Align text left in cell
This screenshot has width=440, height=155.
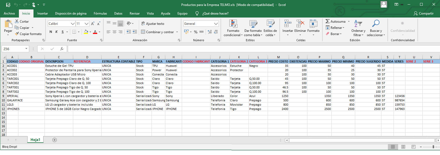tap(109, 32)
